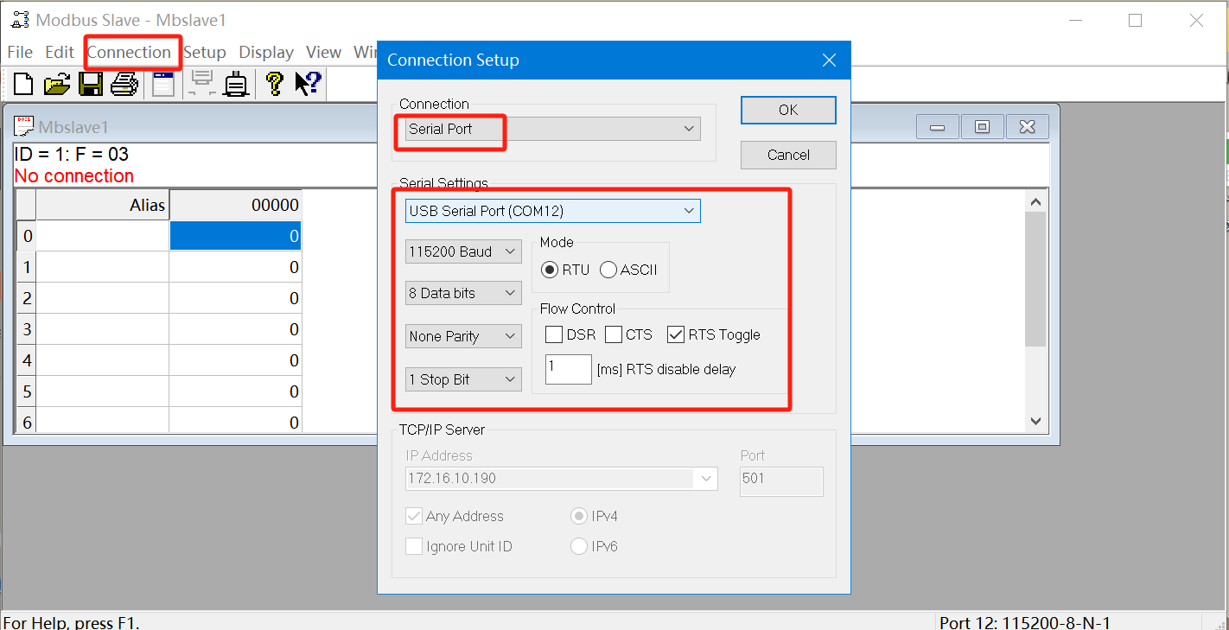Click "For Help, press F1." status text
The image size is (1229, 630).
(72, 622)
